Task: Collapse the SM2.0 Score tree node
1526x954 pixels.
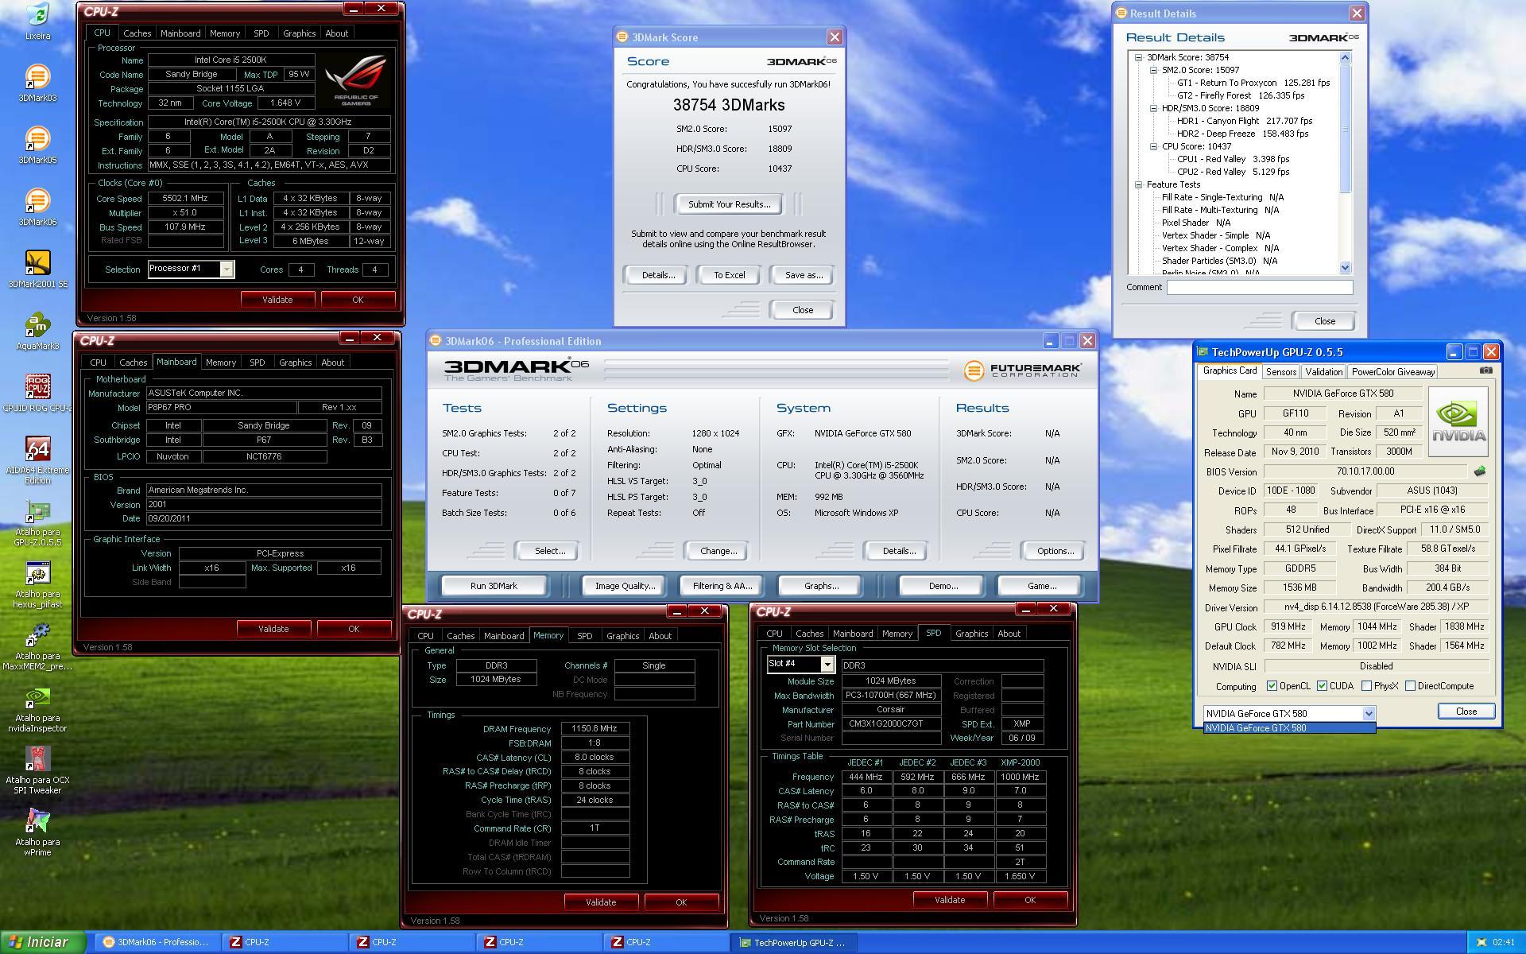Action: pyautogui.click(x=1153, y=70)
